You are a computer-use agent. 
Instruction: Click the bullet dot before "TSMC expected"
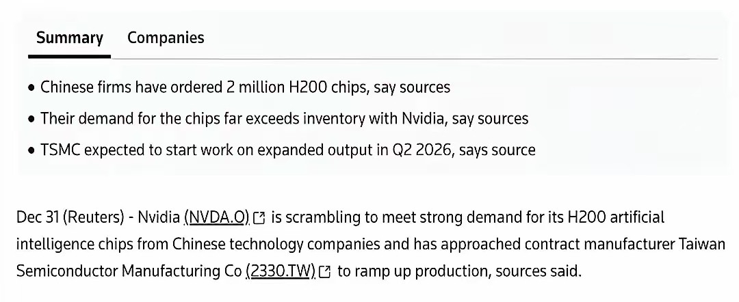[x=31, y=150]
